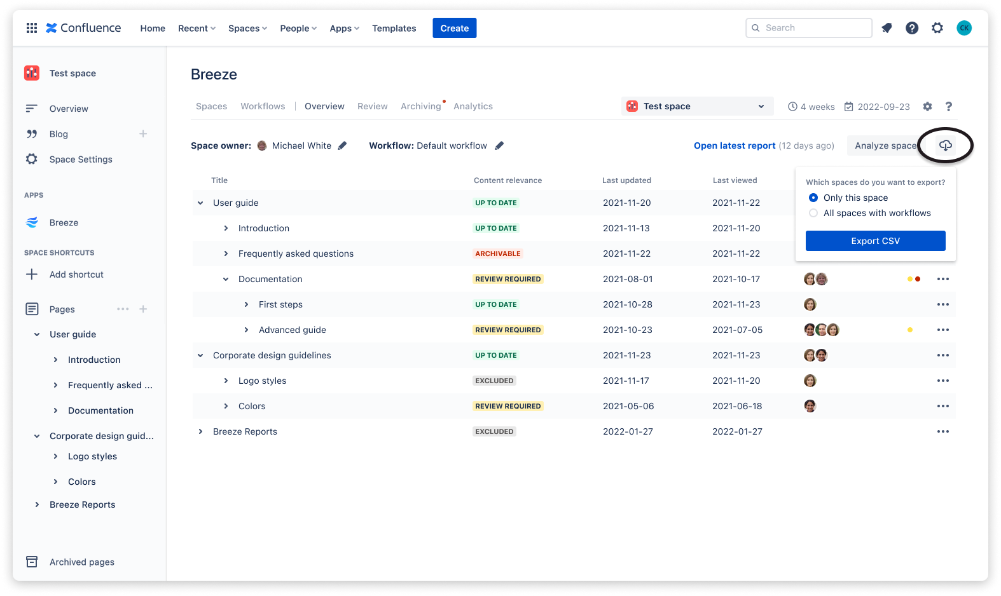Open Blog in the space sidebar

pos(59,134)
